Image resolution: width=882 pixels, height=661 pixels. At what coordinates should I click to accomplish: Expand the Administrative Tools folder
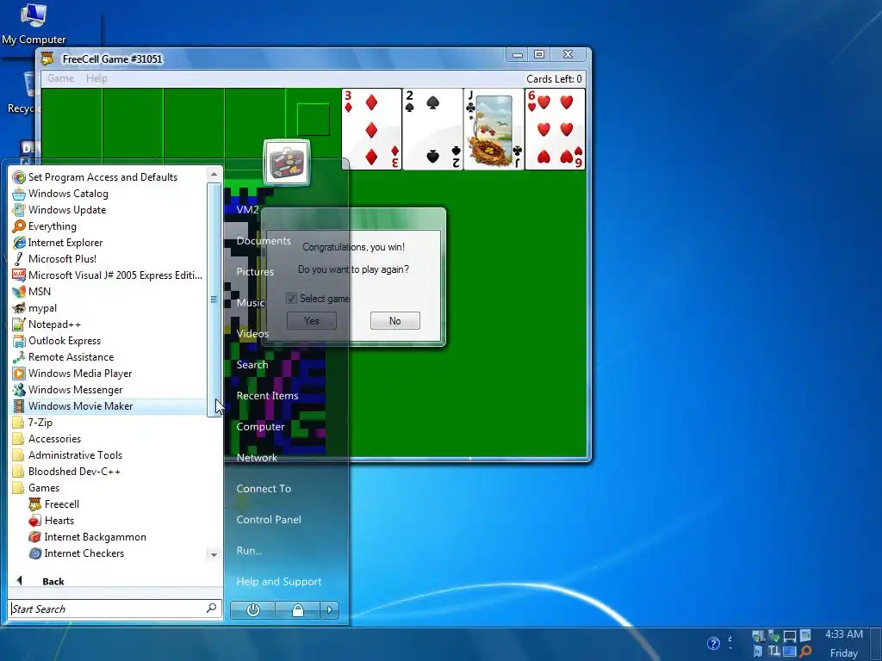point(67,454)
